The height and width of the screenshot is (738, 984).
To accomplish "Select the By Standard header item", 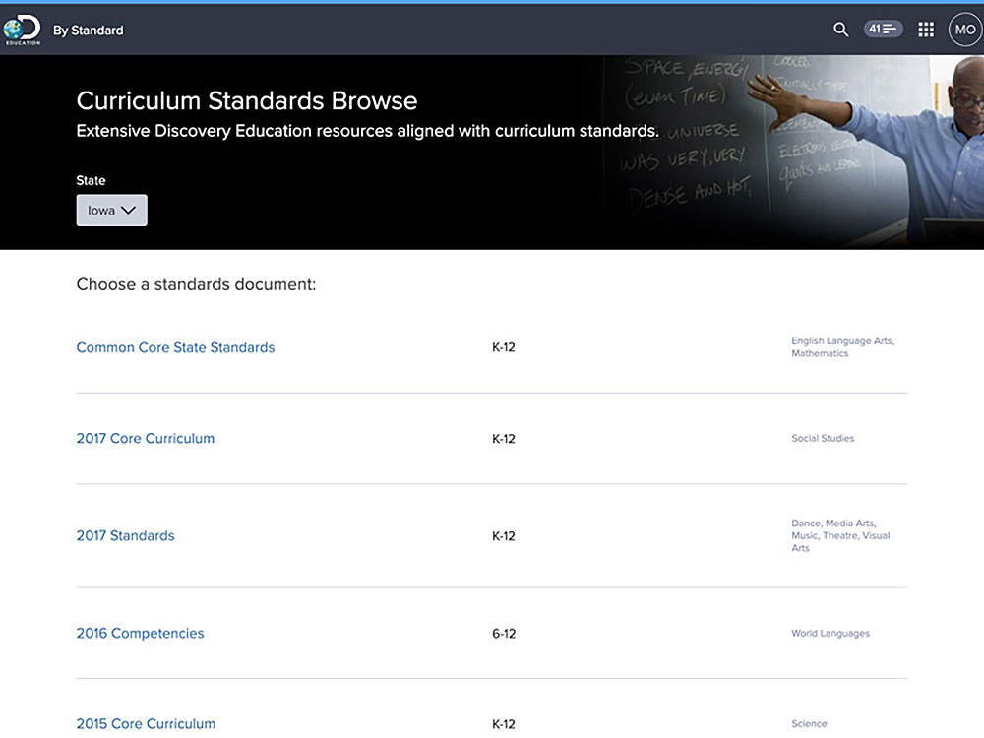I will (89, 31).
